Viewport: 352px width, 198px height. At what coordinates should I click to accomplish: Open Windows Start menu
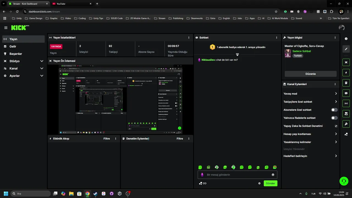coord(6,194)
